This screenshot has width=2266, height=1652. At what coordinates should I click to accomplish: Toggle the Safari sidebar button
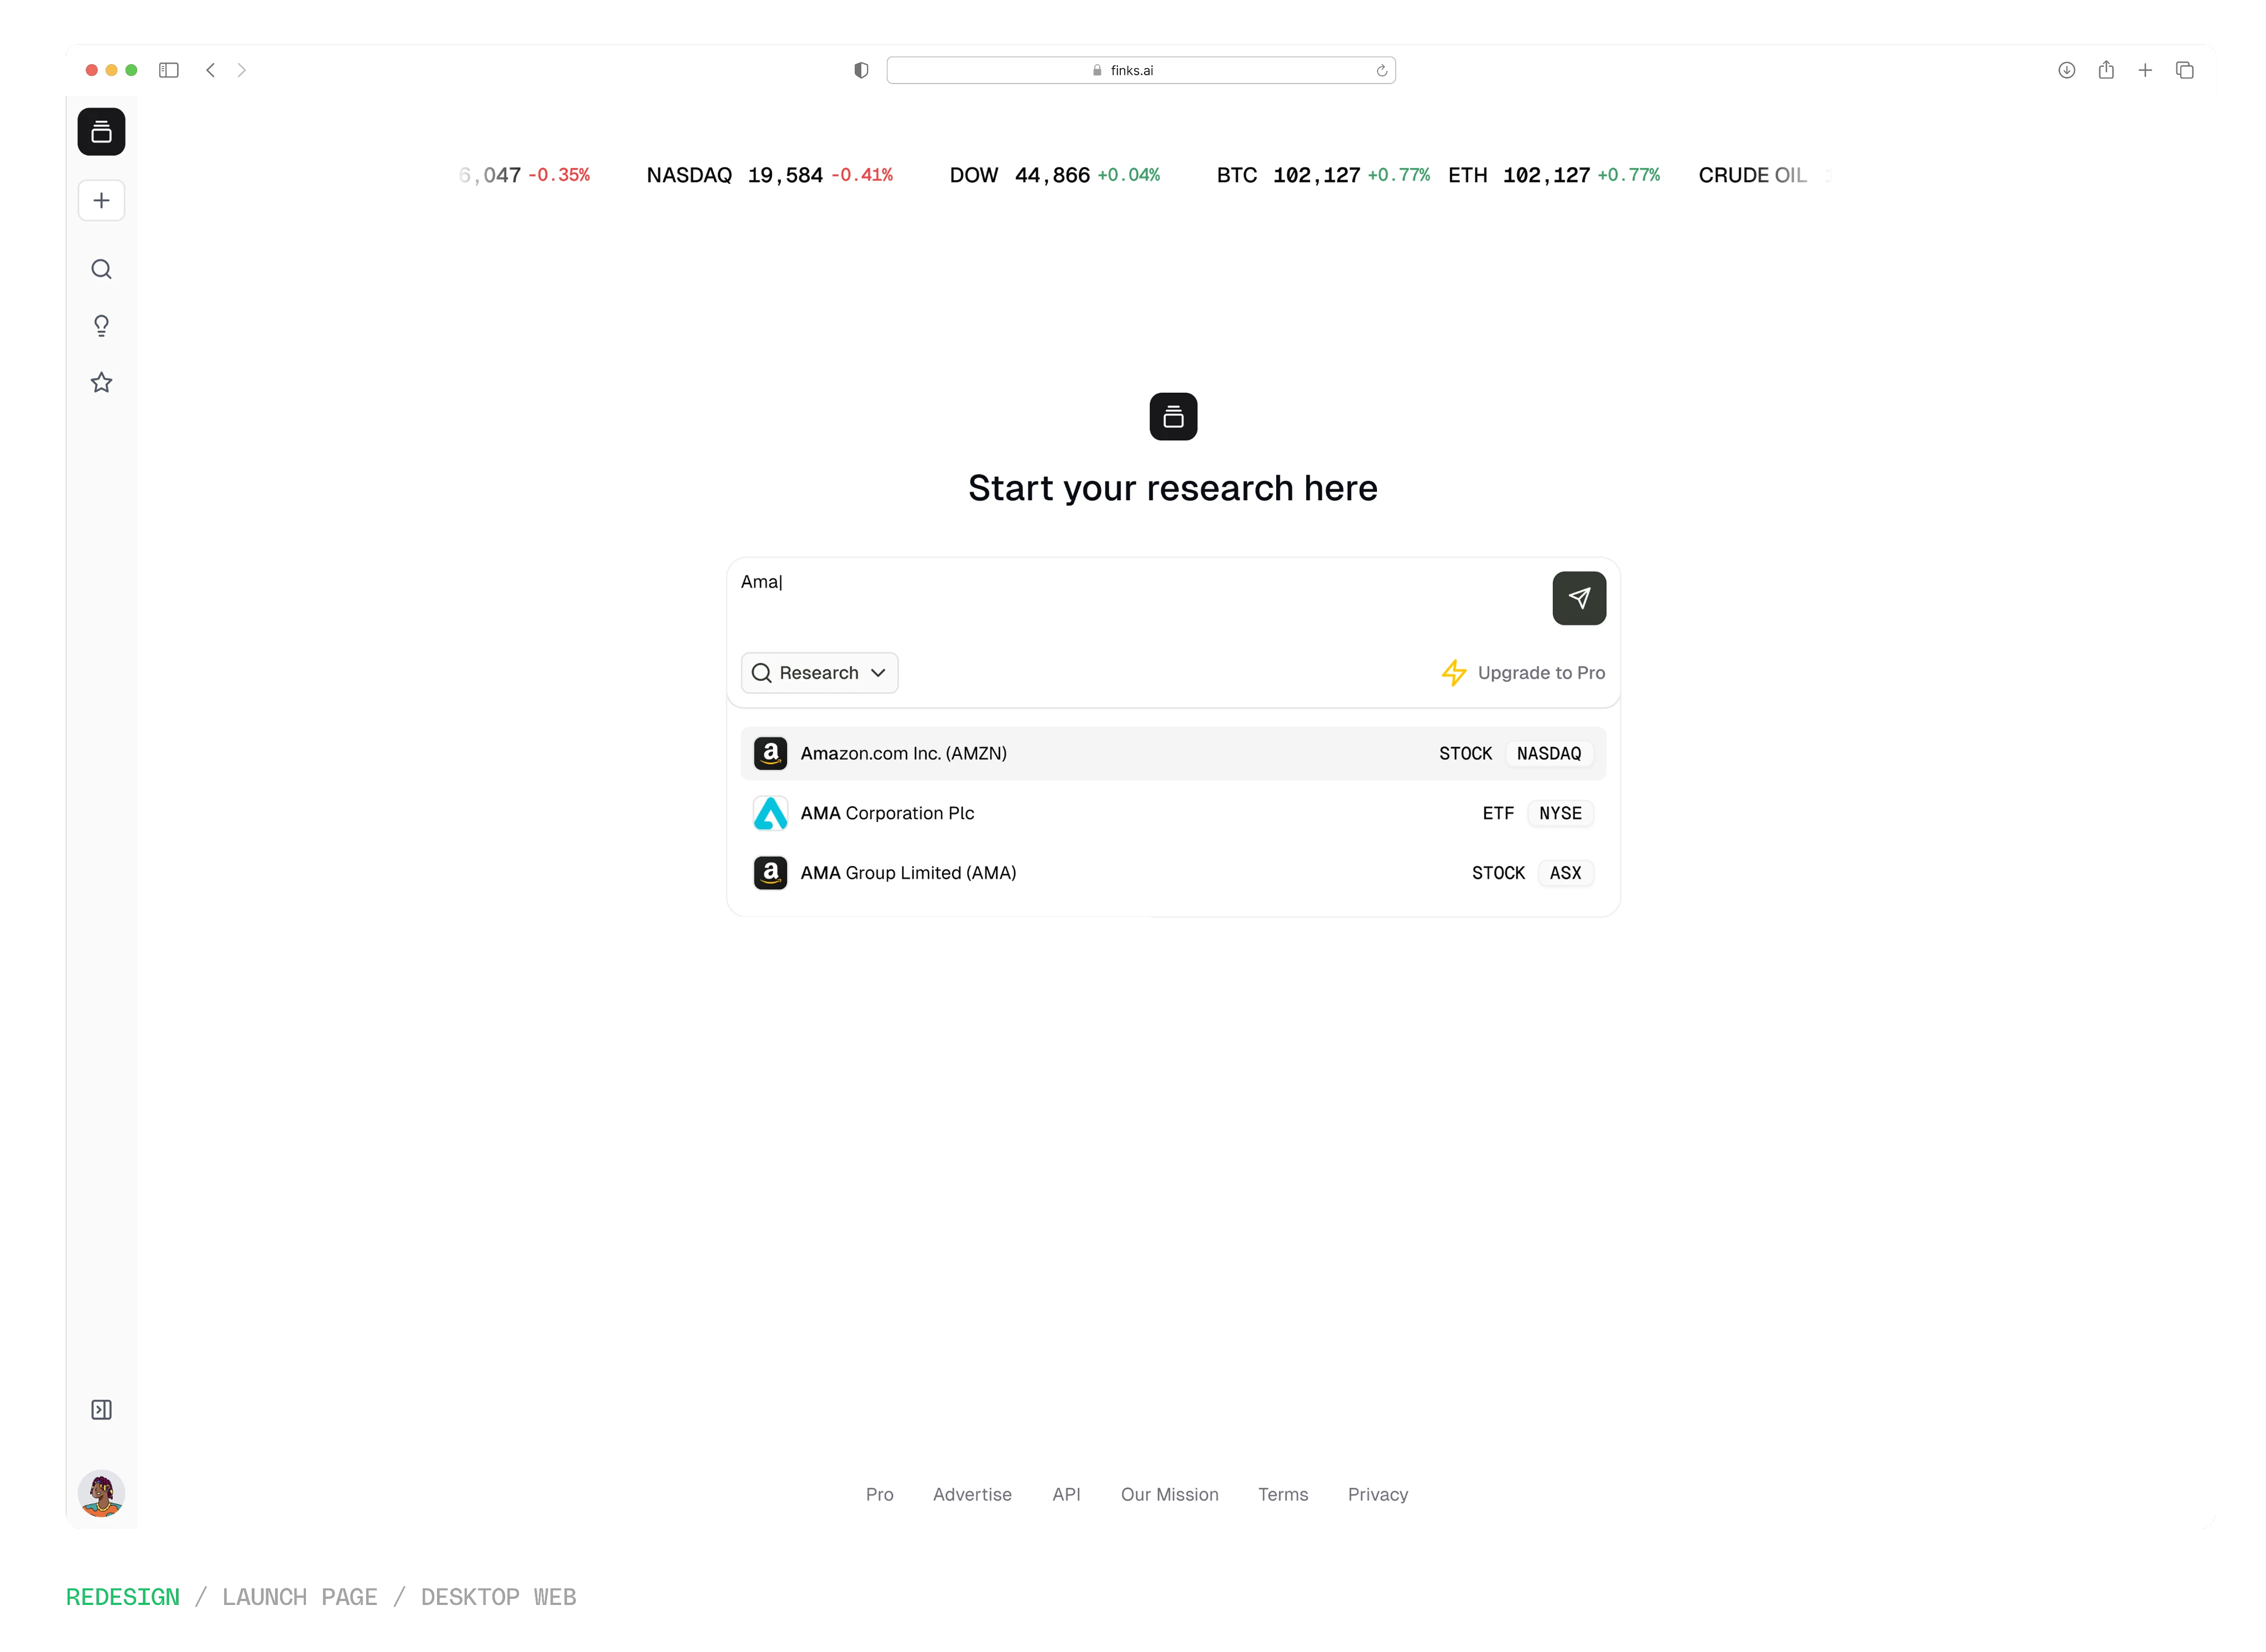[169, 70]
